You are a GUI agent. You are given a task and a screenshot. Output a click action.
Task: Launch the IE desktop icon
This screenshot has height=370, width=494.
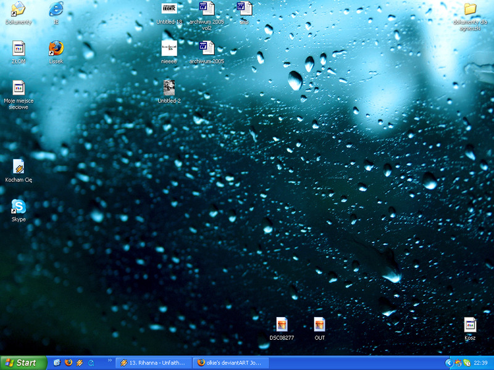(56, 13)
